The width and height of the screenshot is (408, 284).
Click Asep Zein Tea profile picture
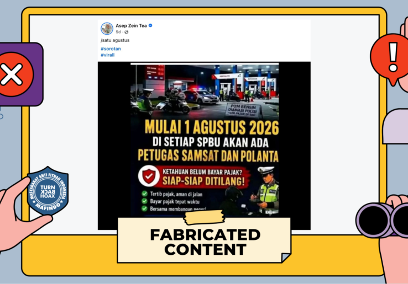107,29
